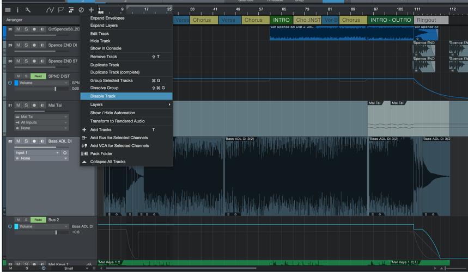Open the All Inputs dropdown
This screenshot has height=272, width=468.
41,122
